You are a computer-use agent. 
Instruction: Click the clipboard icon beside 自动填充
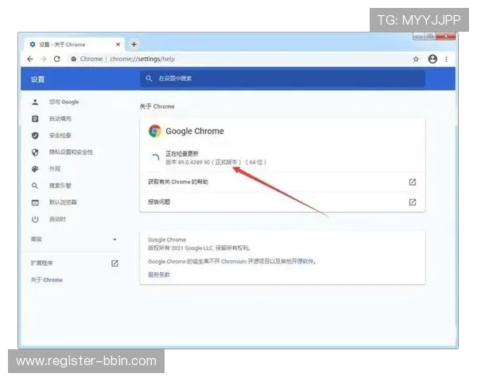35,118
